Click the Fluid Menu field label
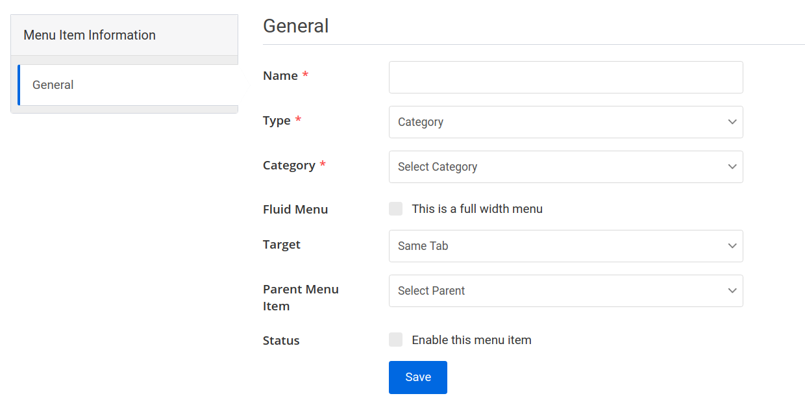Viewport: 805px width, 409px height. 295,208
